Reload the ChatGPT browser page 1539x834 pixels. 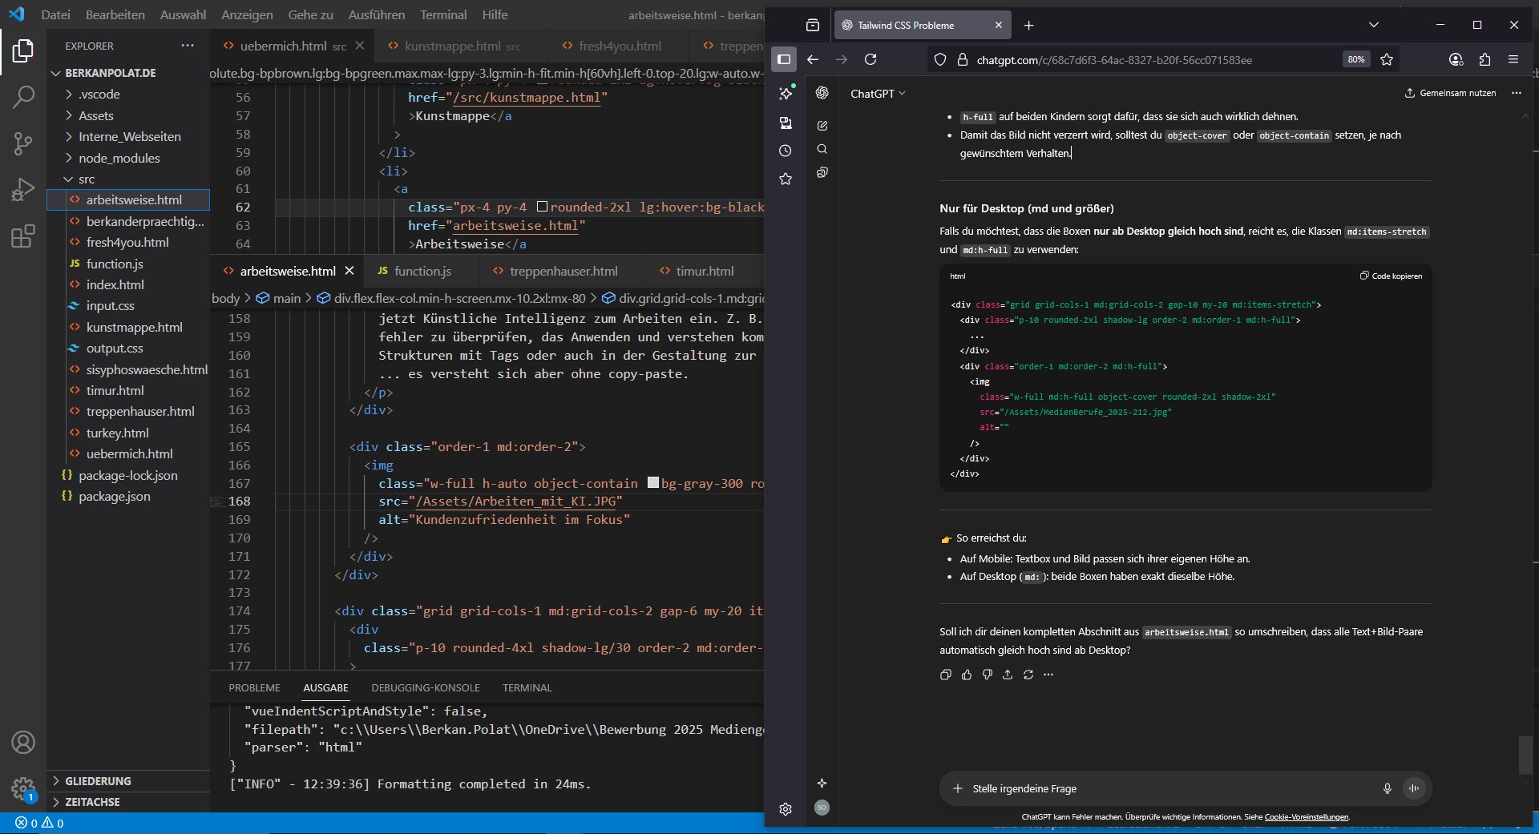(x=870, y=59)
